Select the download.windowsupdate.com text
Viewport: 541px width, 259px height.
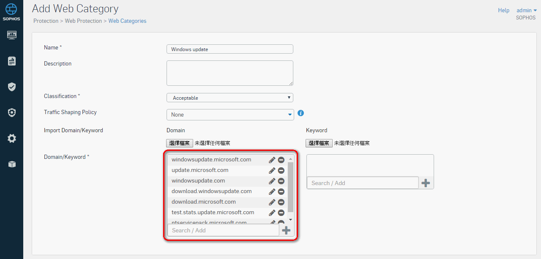click(212, 191)
